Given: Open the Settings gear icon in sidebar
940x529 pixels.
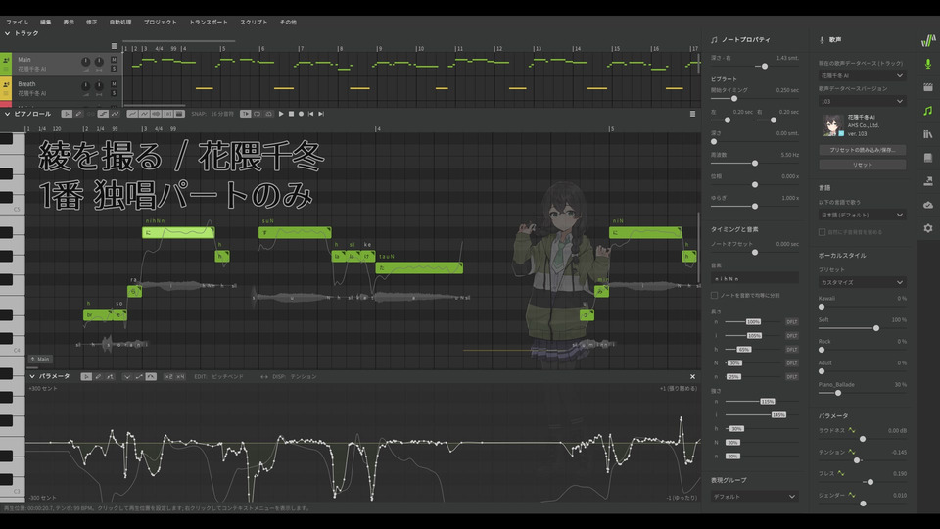Looking at the screenshot, I should pos(927,227).
